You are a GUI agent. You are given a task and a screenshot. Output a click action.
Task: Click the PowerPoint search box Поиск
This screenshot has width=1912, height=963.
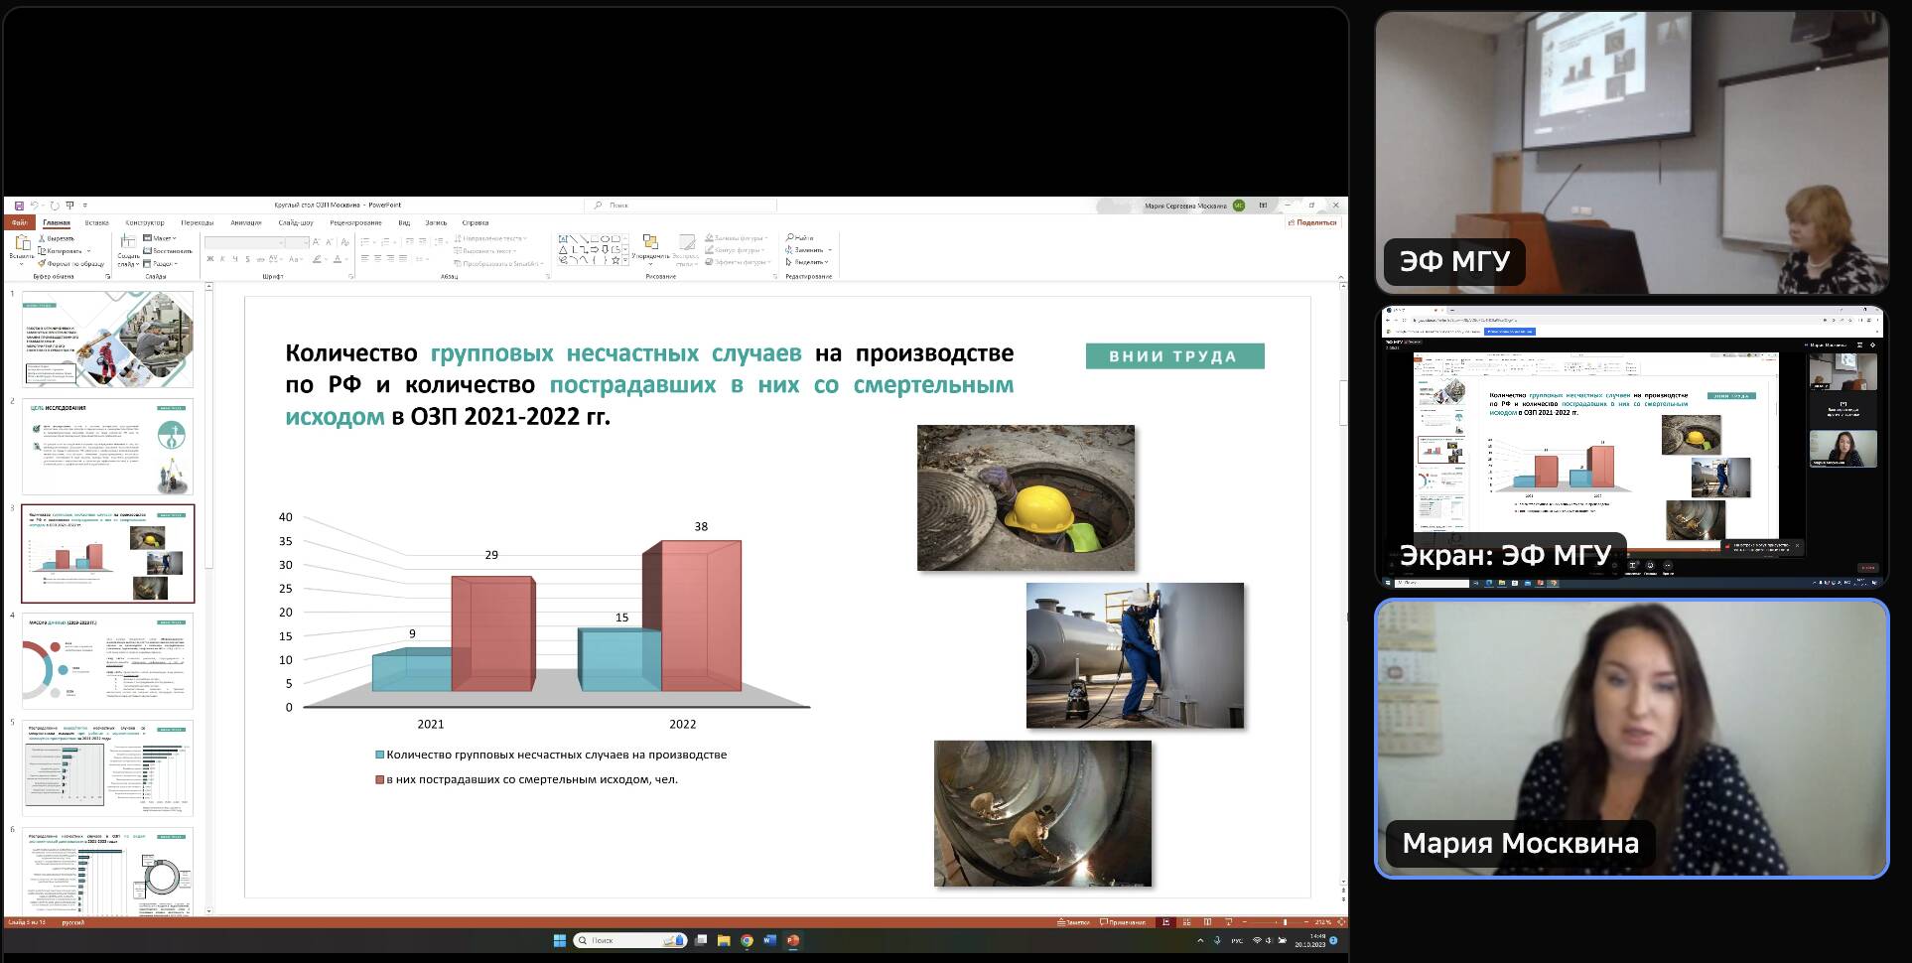(x=680, y=206)
